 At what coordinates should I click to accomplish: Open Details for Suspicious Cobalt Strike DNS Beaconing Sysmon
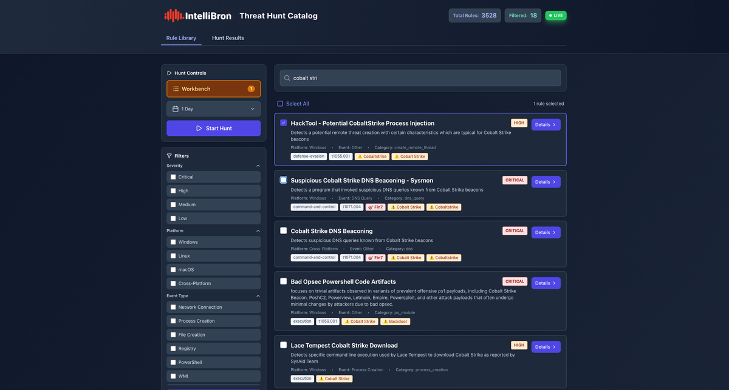click(546, 182)
